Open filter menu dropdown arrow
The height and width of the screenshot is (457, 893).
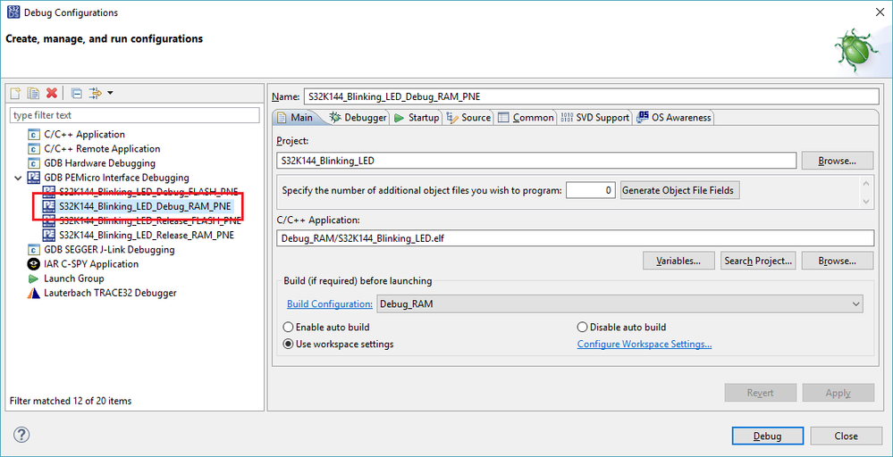(109, 93)
